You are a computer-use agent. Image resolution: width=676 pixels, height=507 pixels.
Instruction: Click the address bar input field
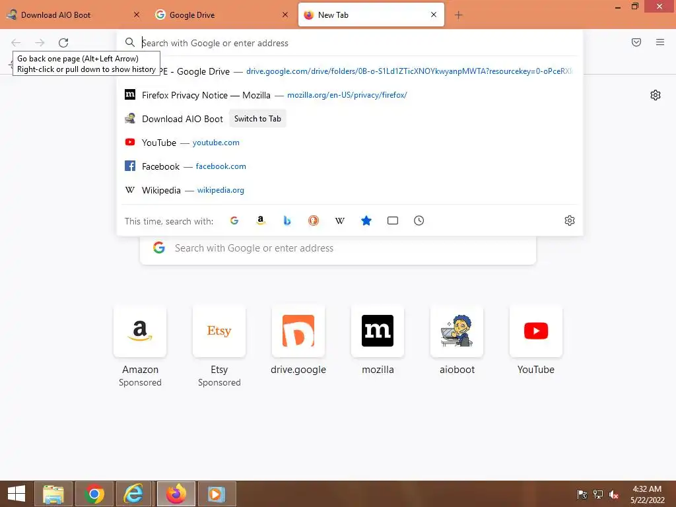(x=350, y=43)
